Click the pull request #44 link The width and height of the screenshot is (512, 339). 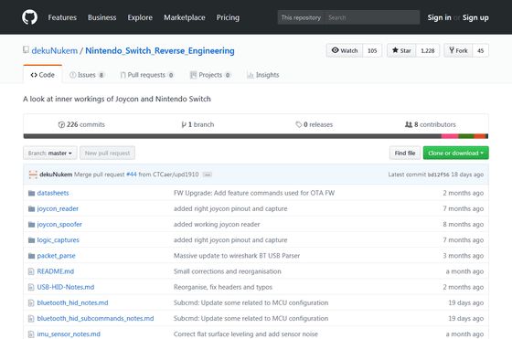click(x=132, y=175)
